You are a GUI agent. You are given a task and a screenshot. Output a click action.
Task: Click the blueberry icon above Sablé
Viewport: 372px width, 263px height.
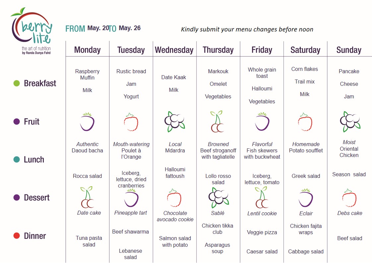218,198
